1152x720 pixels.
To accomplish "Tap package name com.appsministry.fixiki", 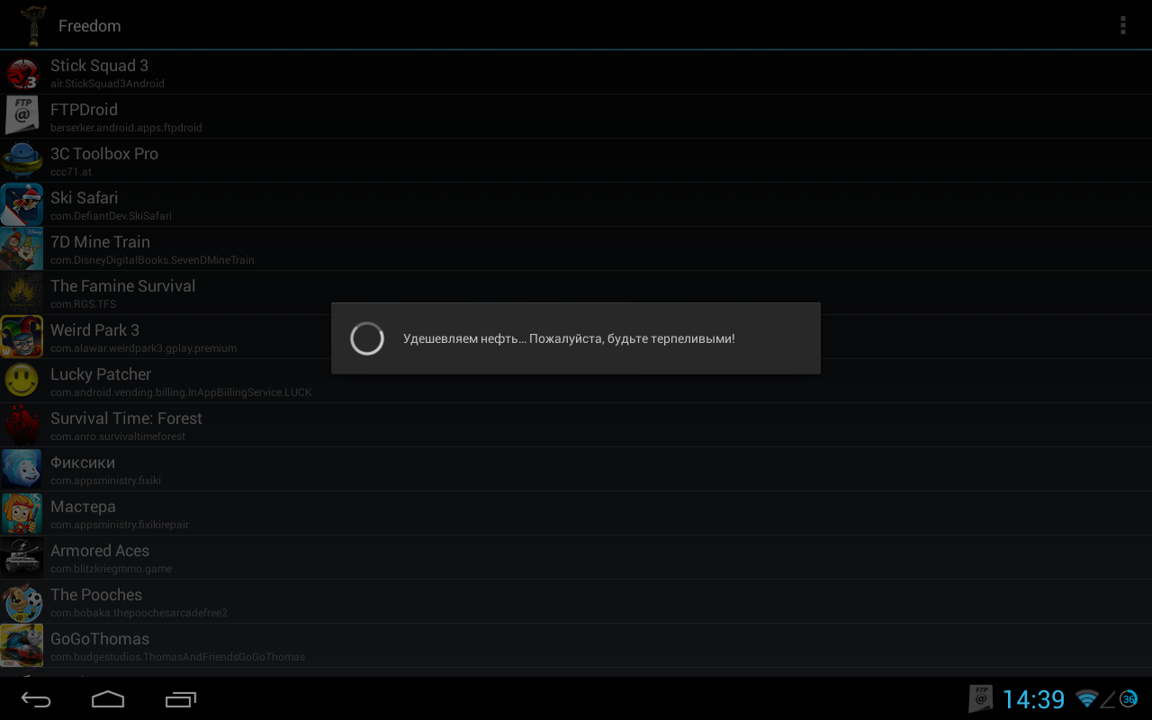I will (x=106, y=481).
